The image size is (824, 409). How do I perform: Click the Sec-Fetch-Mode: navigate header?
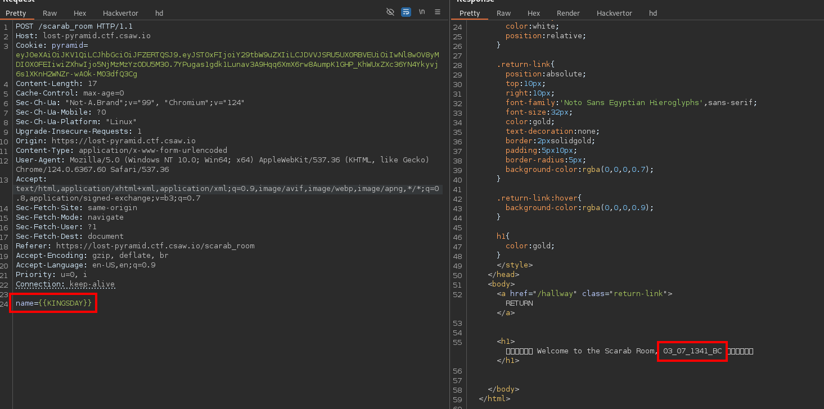(x=70, y=217)
